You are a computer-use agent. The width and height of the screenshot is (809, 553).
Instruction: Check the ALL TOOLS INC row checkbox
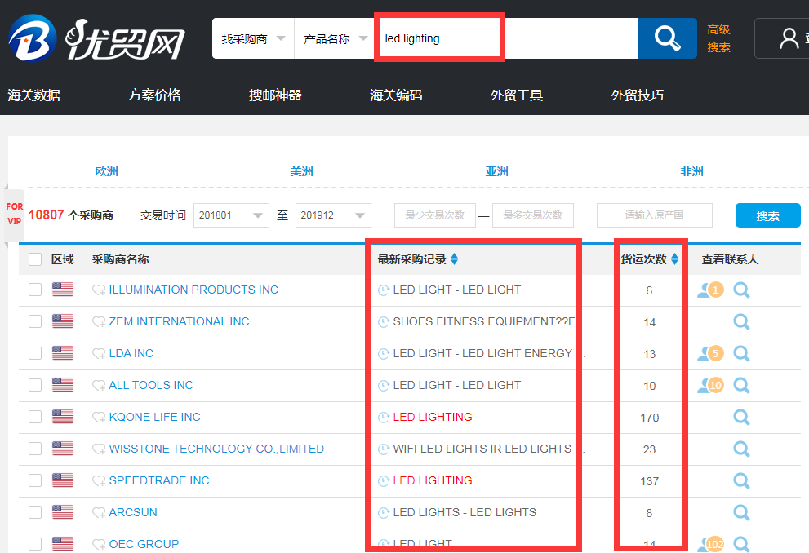(x=35, y=385)
